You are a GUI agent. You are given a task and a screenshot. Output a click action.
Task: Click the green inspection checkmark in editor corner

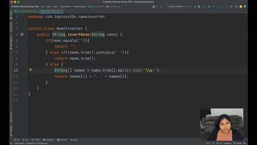pos(245,16)
